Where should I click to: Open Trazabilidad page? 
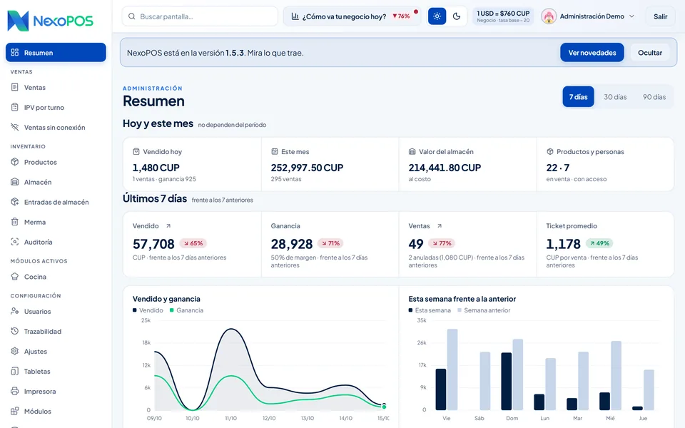[56, 331]
